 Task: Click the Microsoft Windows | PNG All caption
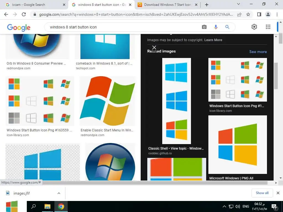point(231,178)
